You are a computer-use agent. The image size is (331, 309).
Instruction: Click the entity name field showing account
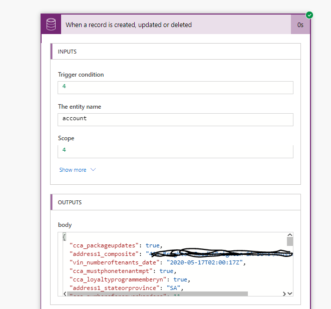[175, 119]
